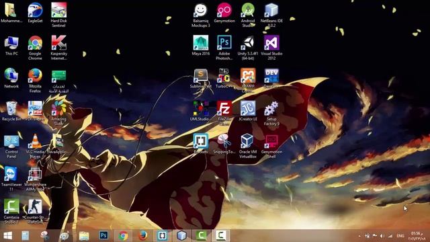Open the Genymotion Shell desktop shortcut
The height and width of the screenshot is (242, 430).
271,146
